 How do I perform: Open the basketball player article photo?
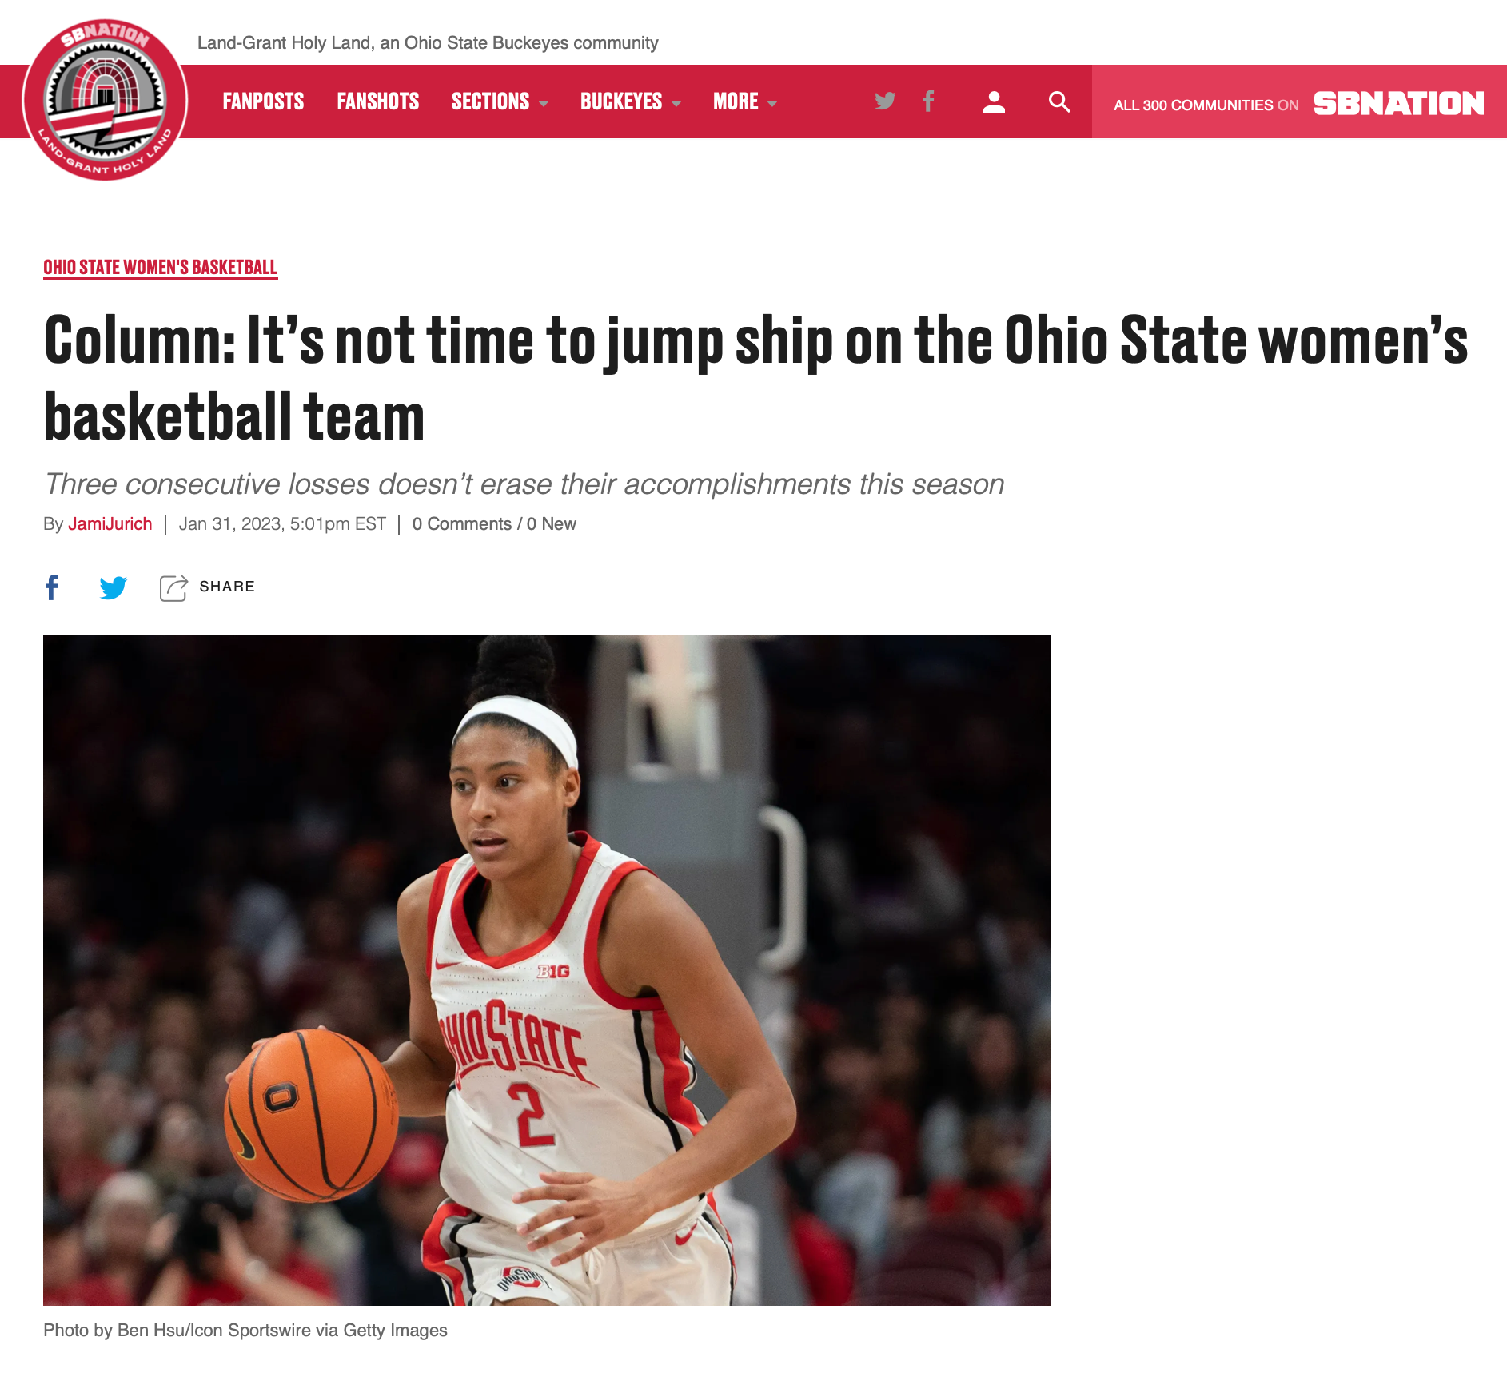coord(547,969)
